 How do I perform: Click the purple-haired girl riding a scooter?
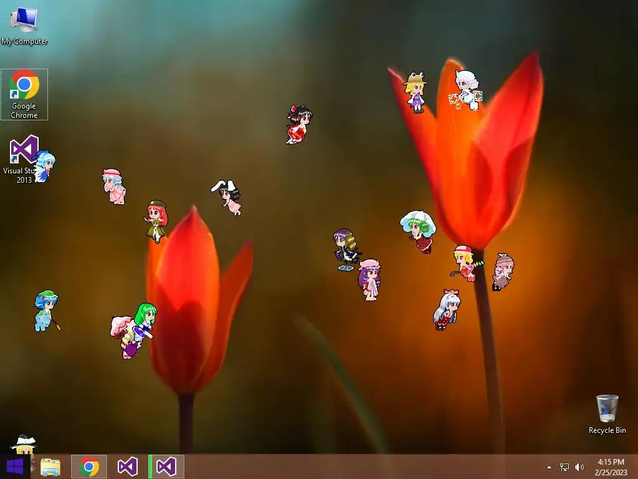coord(346,249)
